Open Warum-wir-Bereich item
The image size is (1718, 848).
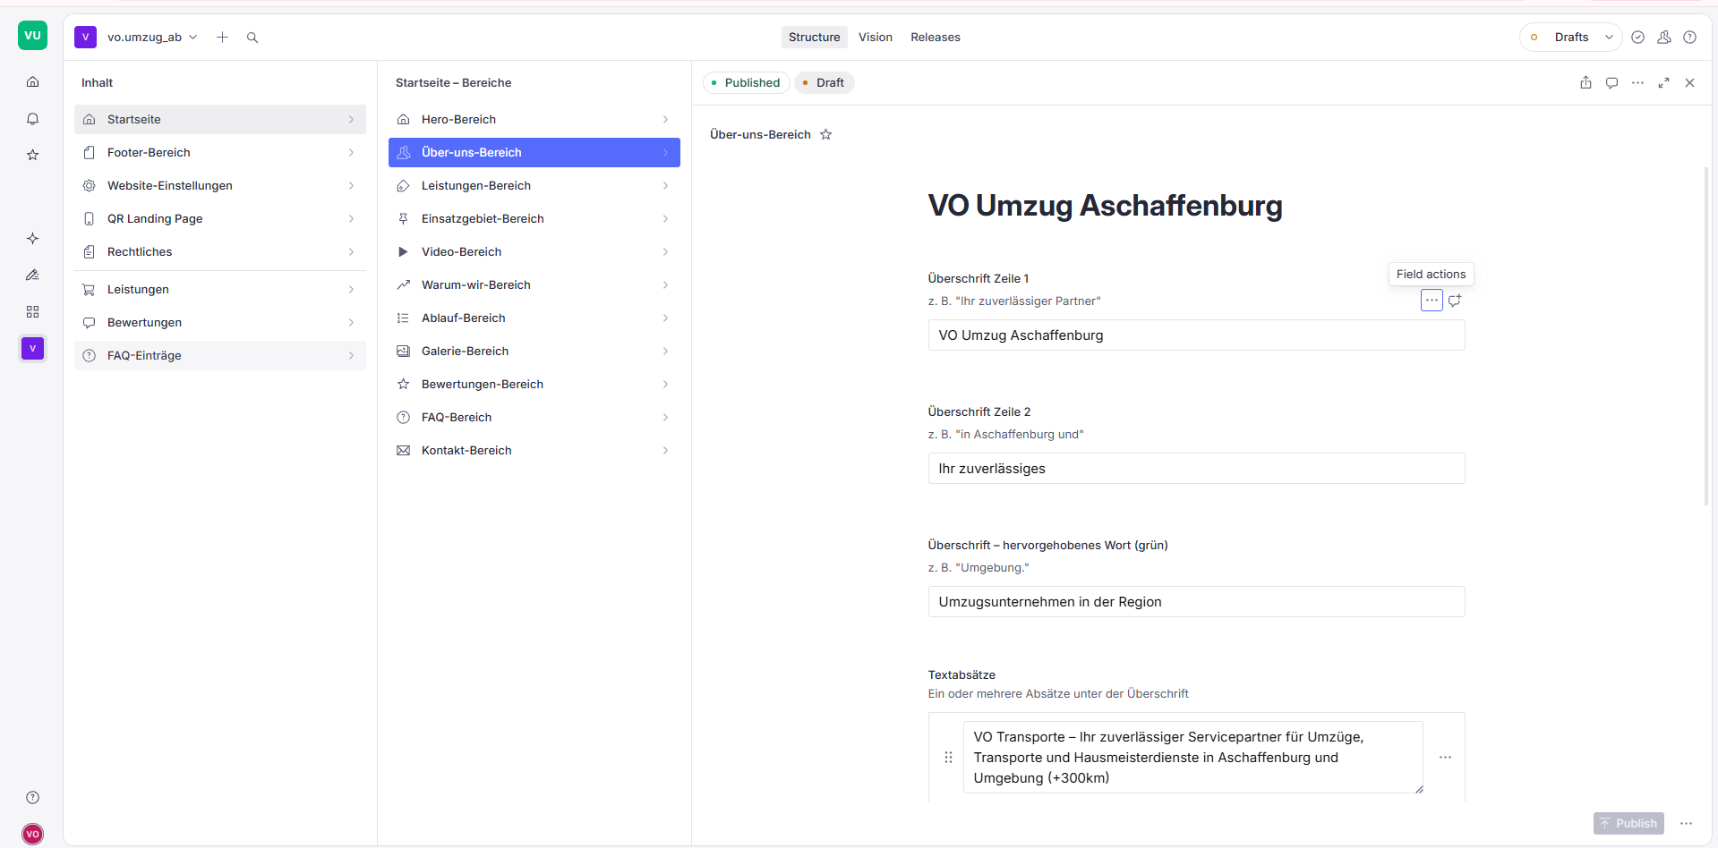click(x=534, y=284)
